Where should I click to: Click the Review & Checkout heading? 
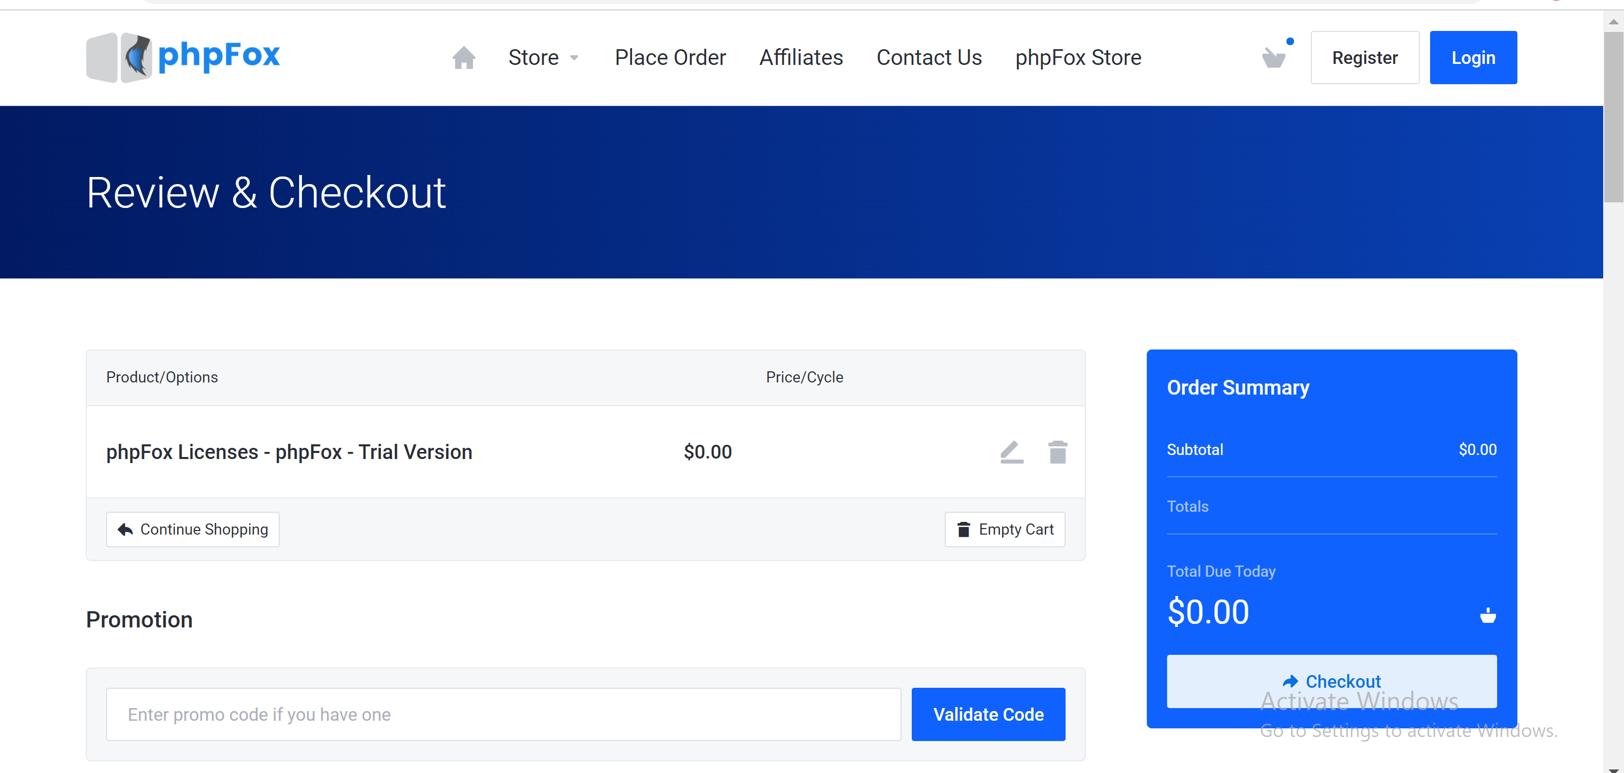(x=266, y=193)
